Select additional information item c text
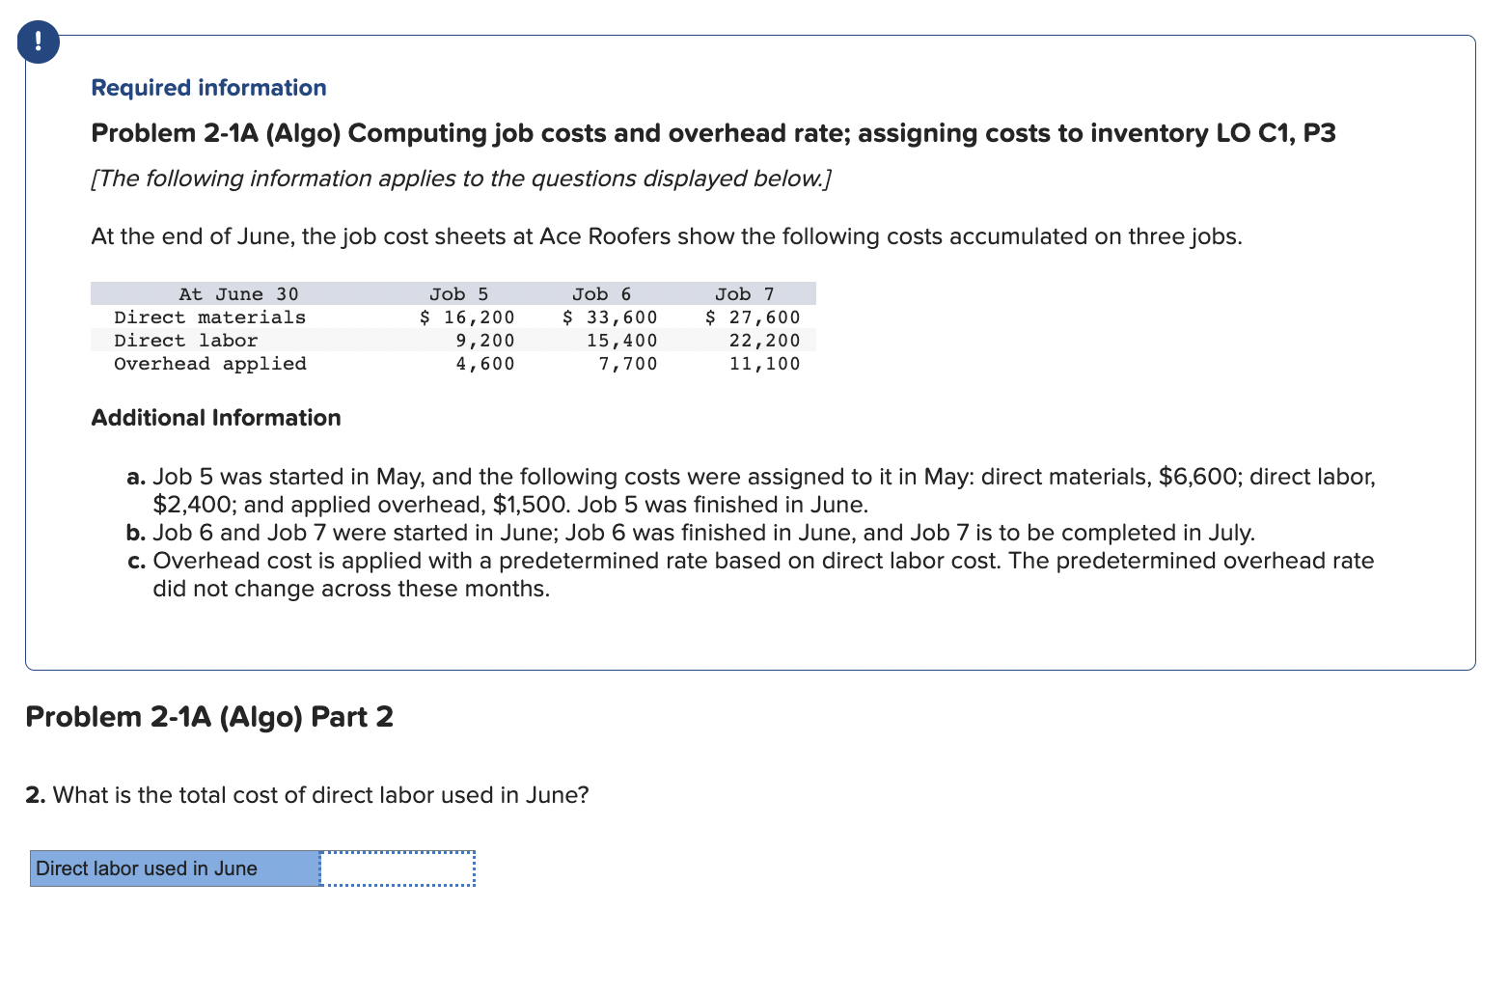Viewport: 1509px width, 992px height. click(753, 574)
